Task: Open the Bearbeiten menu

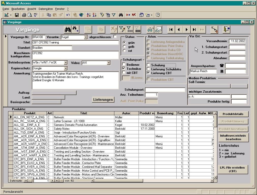Action: pyautogui.click(x=18, y=9)
